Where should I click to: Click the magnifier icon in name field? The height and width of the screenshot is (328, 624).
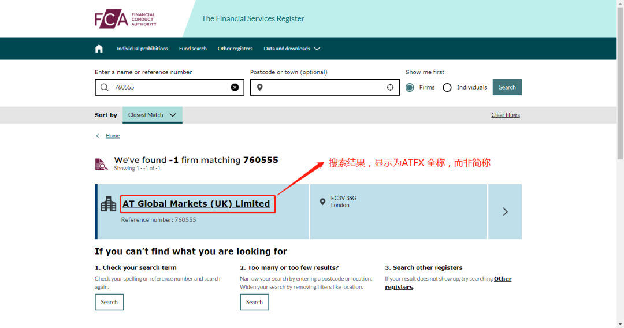click(104, 87)
